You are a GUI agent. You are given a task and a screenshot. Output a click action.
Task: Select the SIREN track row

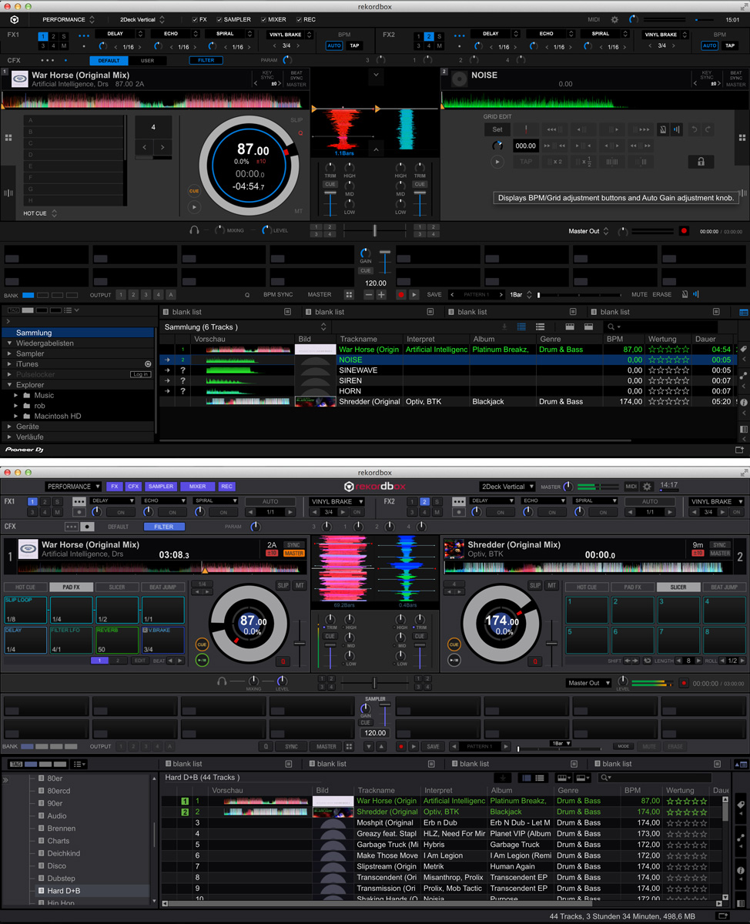(x=350, y=380)
